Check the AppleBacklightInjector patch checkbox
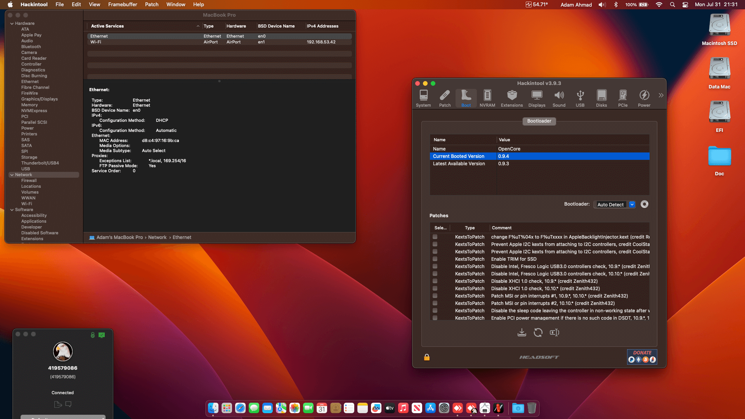 coord(435,237)
